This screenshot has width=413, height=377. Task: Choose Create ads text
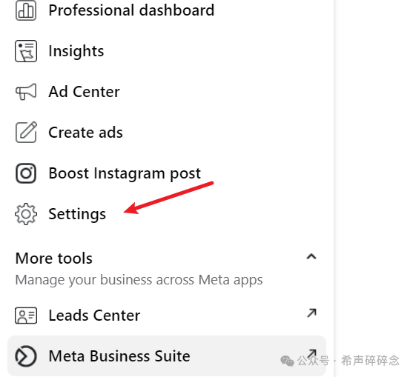[x=85, y=132]
